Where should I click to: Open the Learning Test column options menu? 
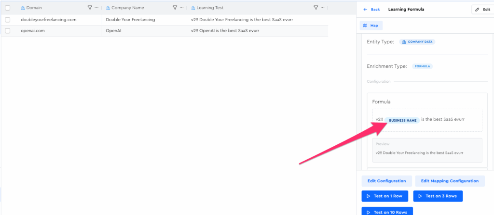coord(323,8)
